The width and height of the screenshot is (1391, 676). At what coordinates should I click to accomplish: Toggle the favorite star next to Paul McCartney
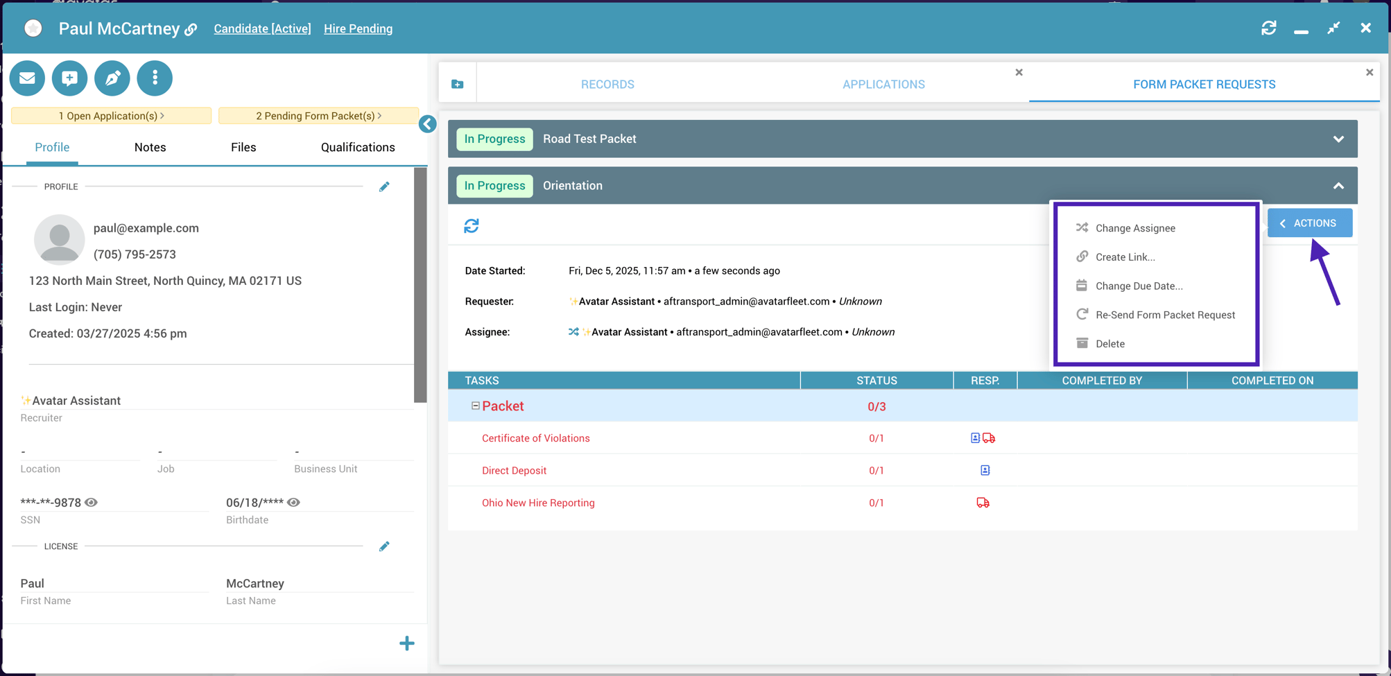(x=33, y=28)
